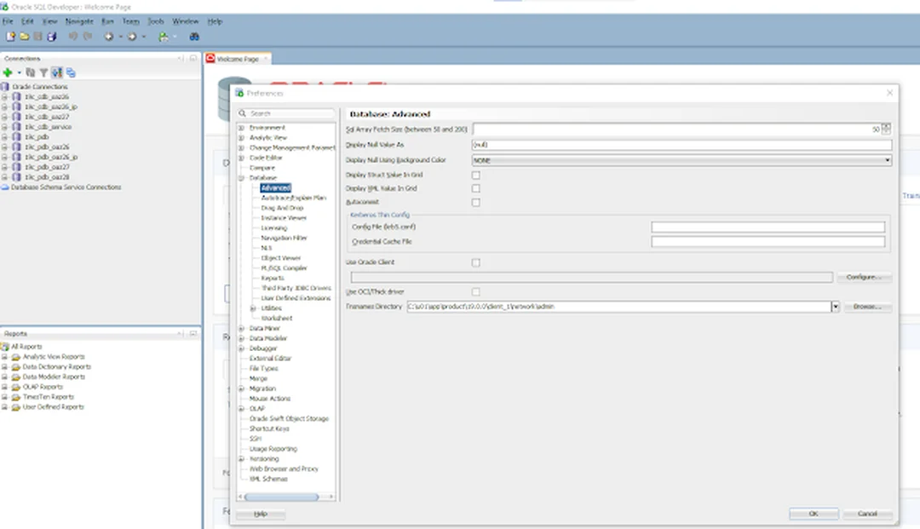Toggle Display XML Value In Grid checkbox
920x529 pixels.
(476, 188)
